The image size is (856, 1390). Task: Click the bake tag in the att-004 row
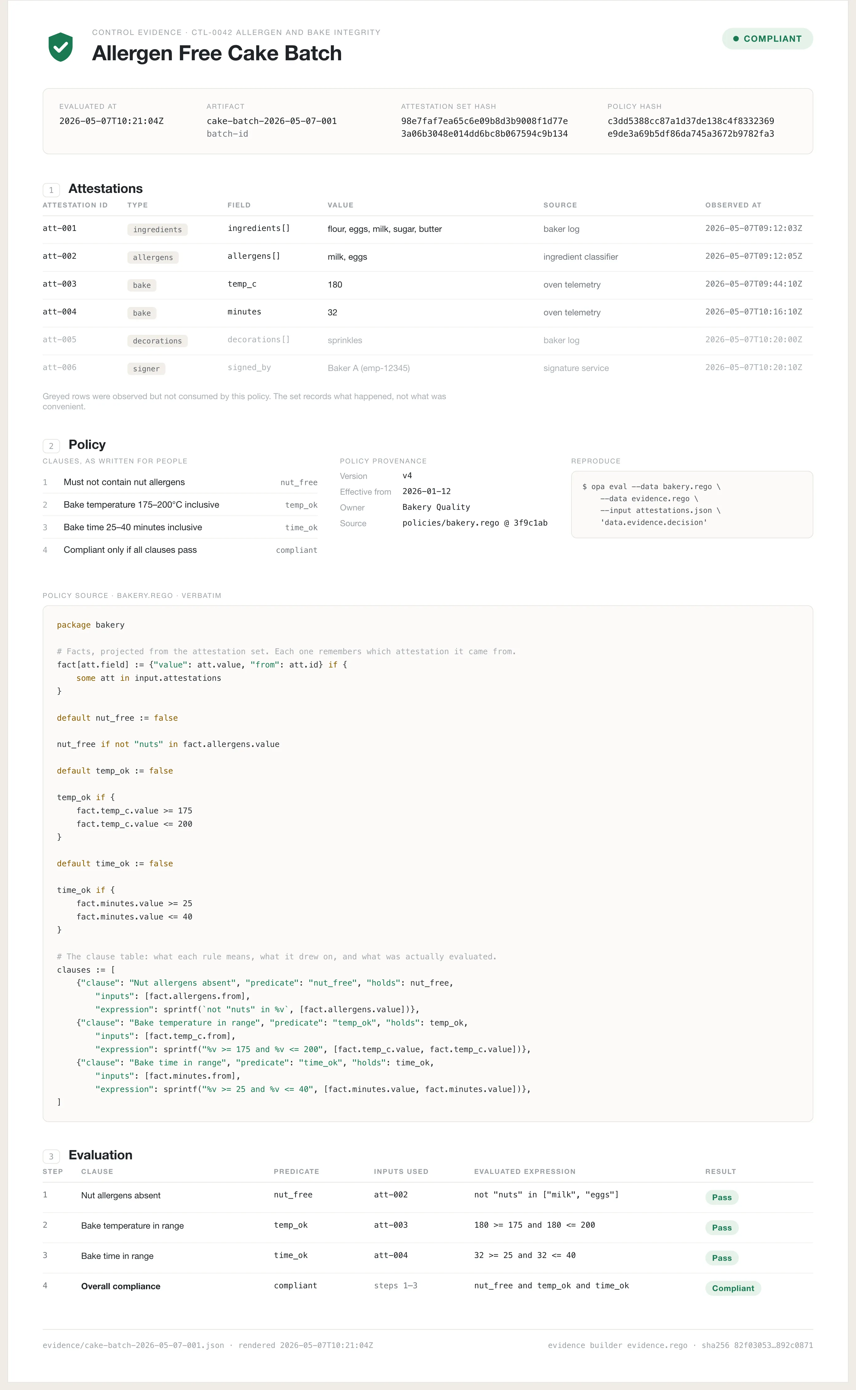(x=142, y=313)
